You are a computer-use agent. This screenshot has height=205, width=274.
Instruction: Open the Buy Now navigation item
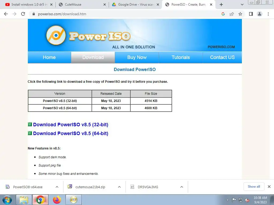tap(137, 57)
